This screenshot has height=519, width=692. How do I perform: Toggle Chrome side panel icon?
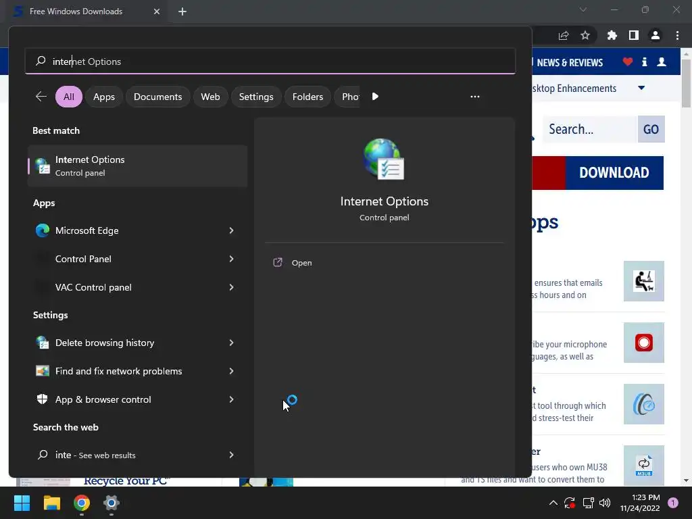634,35
